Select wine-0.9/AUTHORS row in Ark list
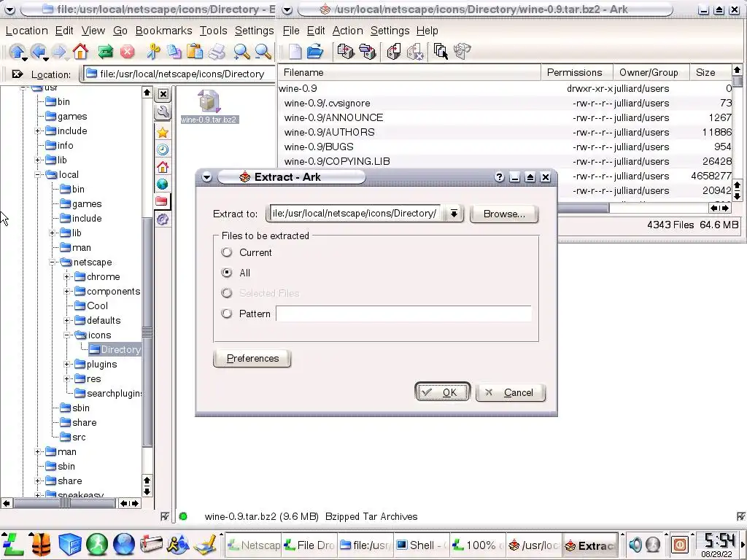Screen dimensions: 747x560 [x=505, y=133]
